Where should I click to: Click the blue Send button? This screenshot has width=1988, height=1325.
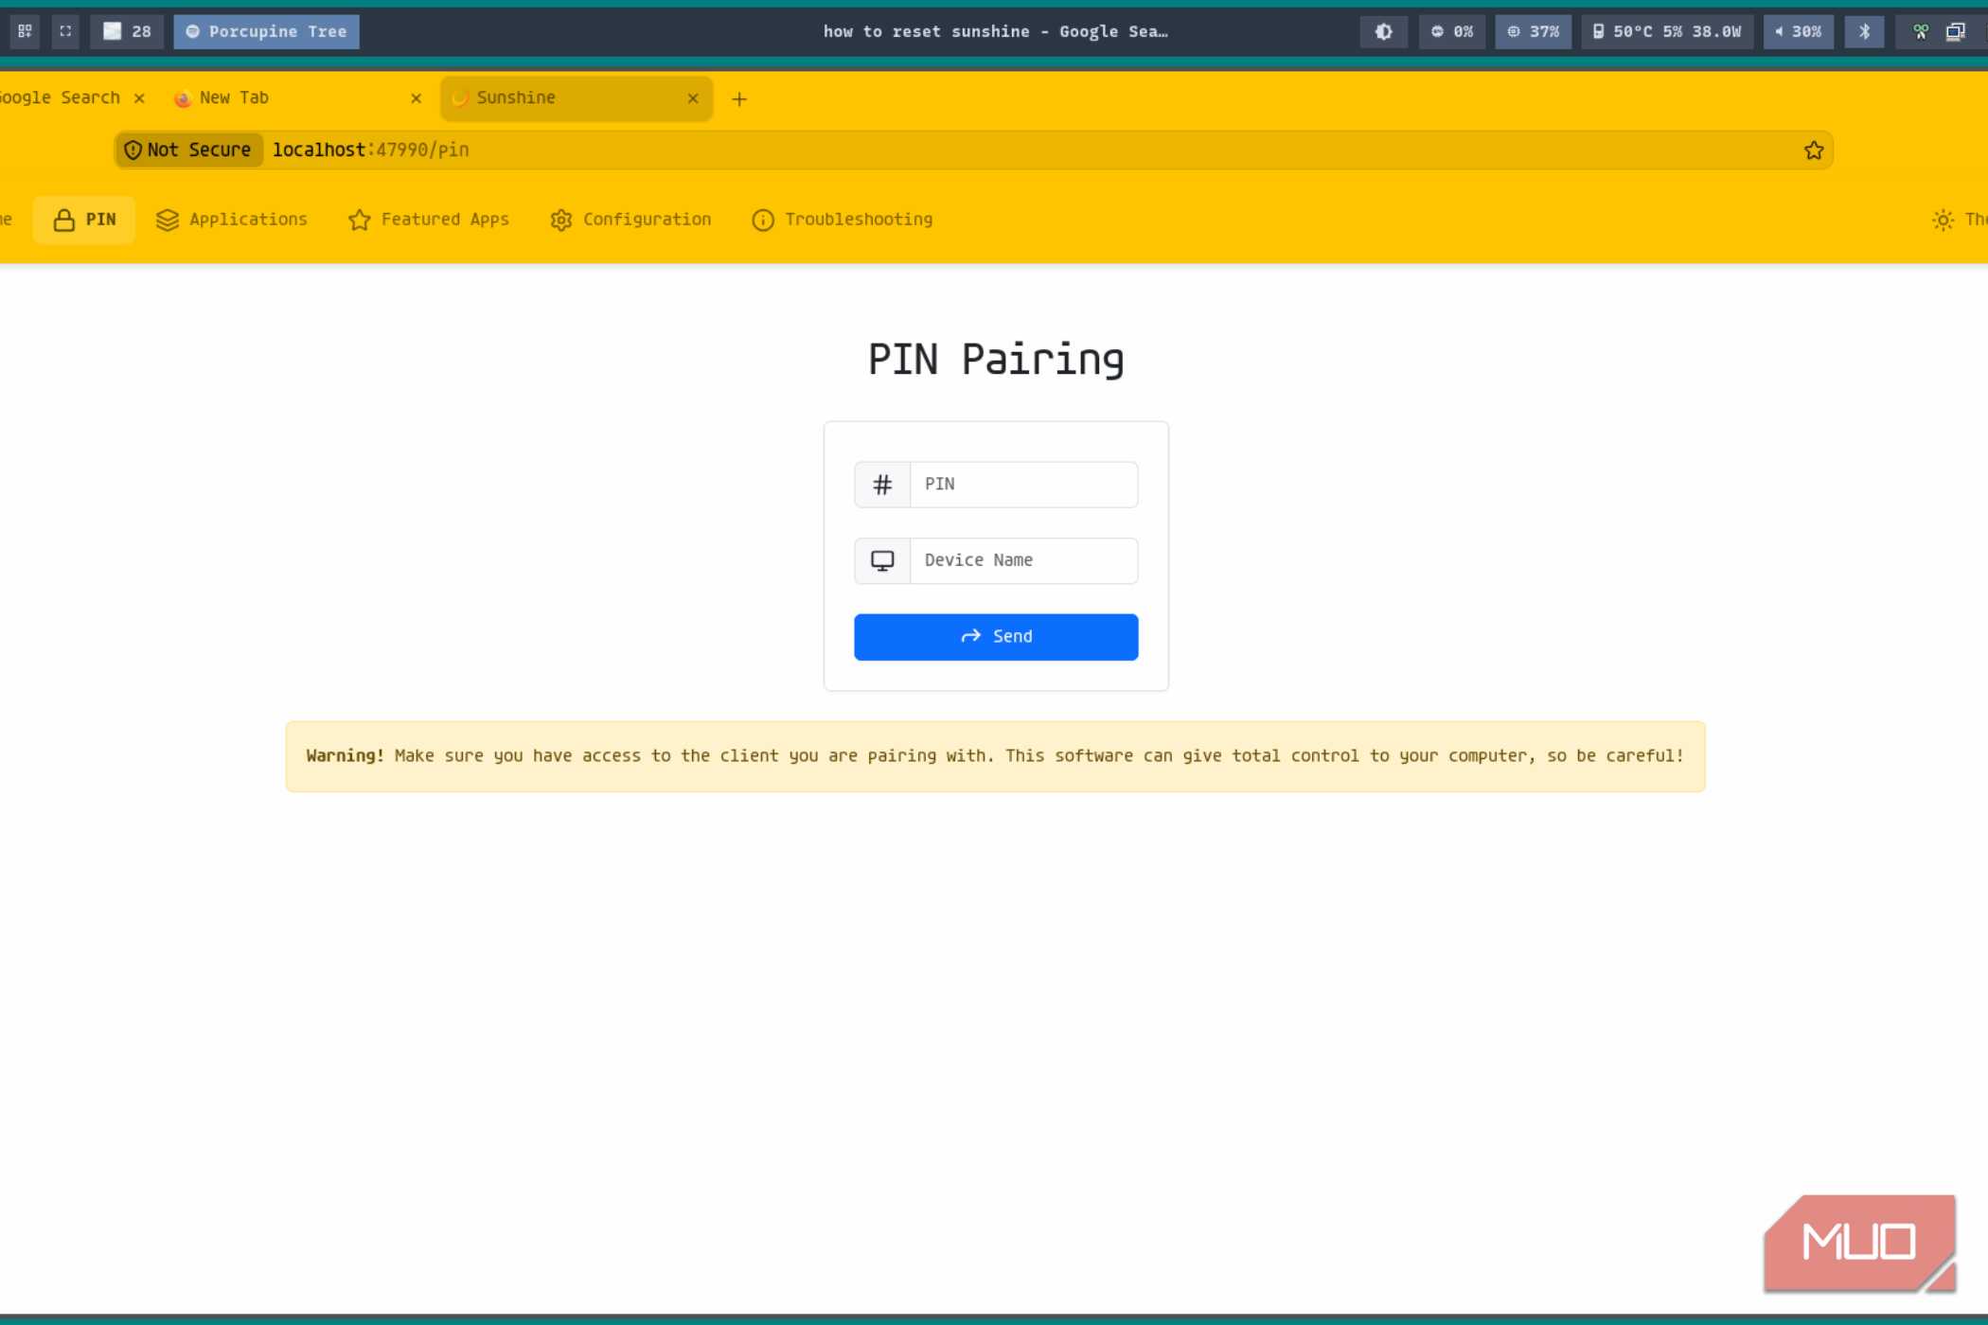tap(996, 637)
